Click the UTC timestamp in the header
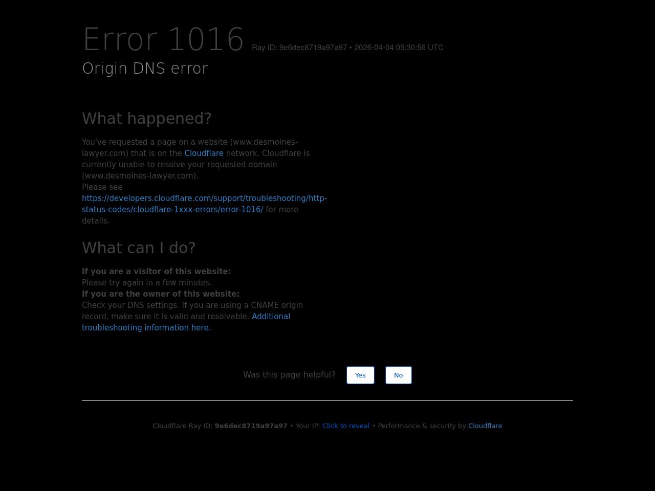Viewport: 655px width, 491px height. coord(399,48)
